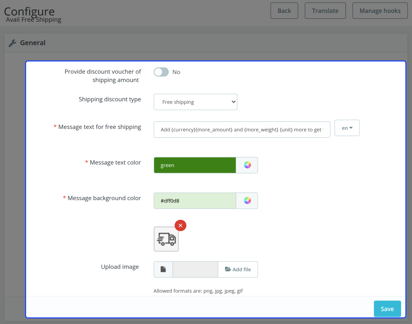This screenshot has width=412, height=324.
Task: Click the Manage hooks button
Action: click(x=380, y=11)
